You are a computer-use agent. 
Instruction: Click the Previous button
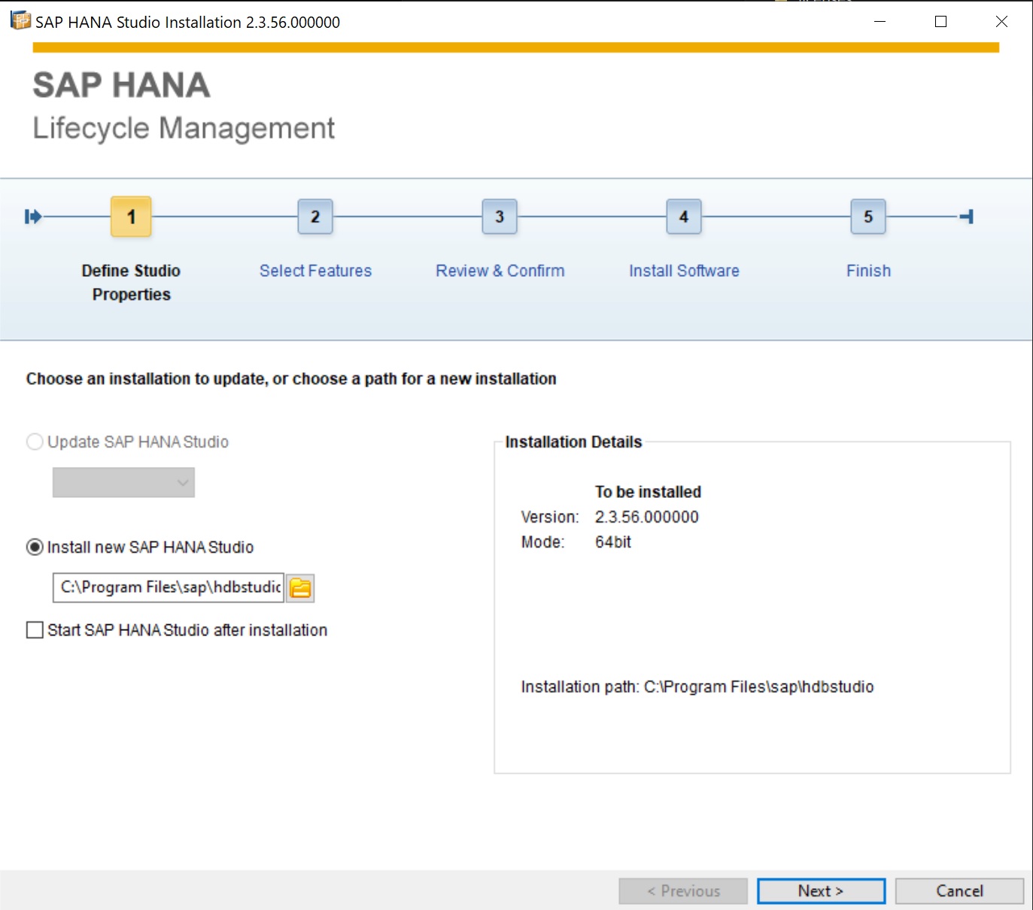683,891
